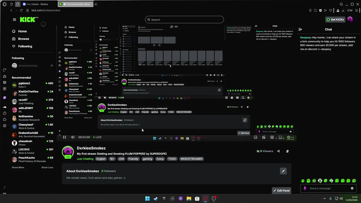Screen dimensions: 361x203
Task: Click the KICK logo
Action: [29, 19]
